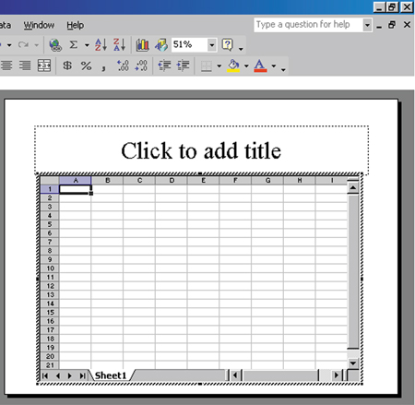This screenshot has width=415, height=405.
Task: Apply the yellow fill color bucket
Action: click(233, 66)
